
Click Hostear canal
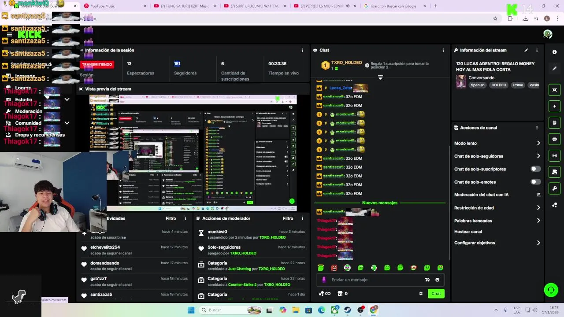coord(468,232)
